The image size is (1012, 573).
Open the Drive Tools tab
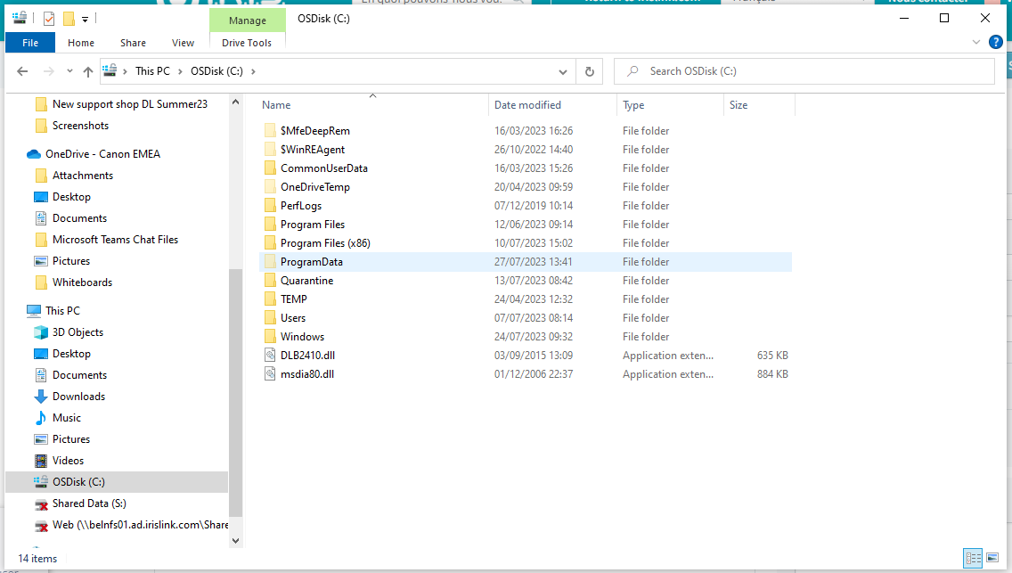pyautogui.click(x=247, y=42)
